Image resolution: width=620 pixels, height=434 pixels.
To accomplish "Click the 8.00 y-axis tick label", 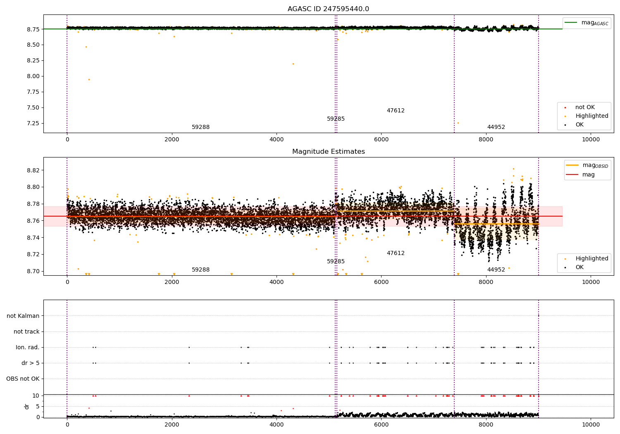I will coord(33,76).
